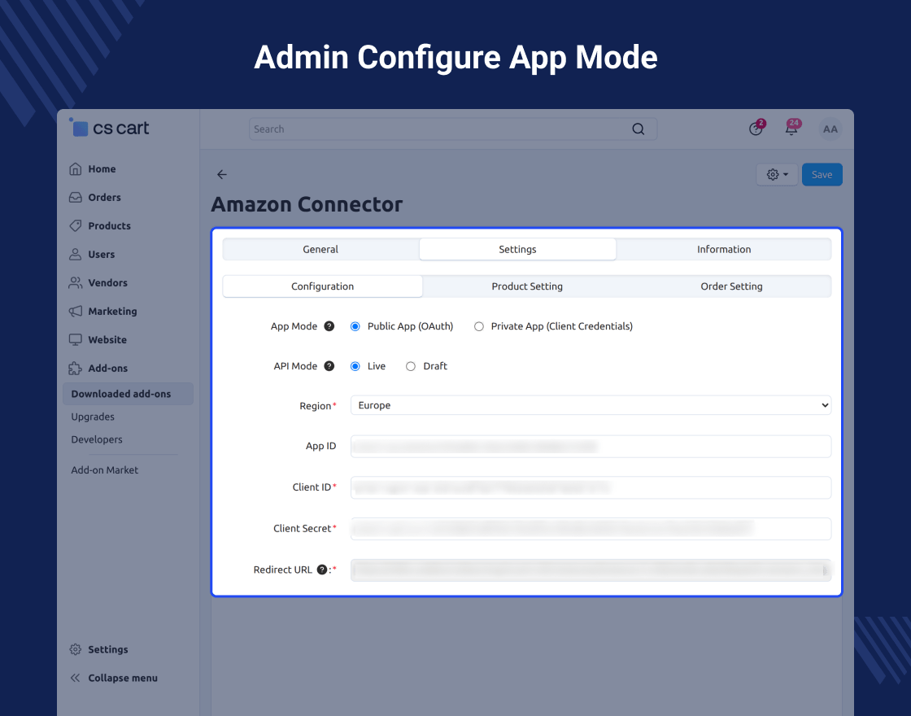The height and width of the screenshot is (716, 911).
Task: Show the App Mode help tooltip icon
Action: click(x=329, y=326)
